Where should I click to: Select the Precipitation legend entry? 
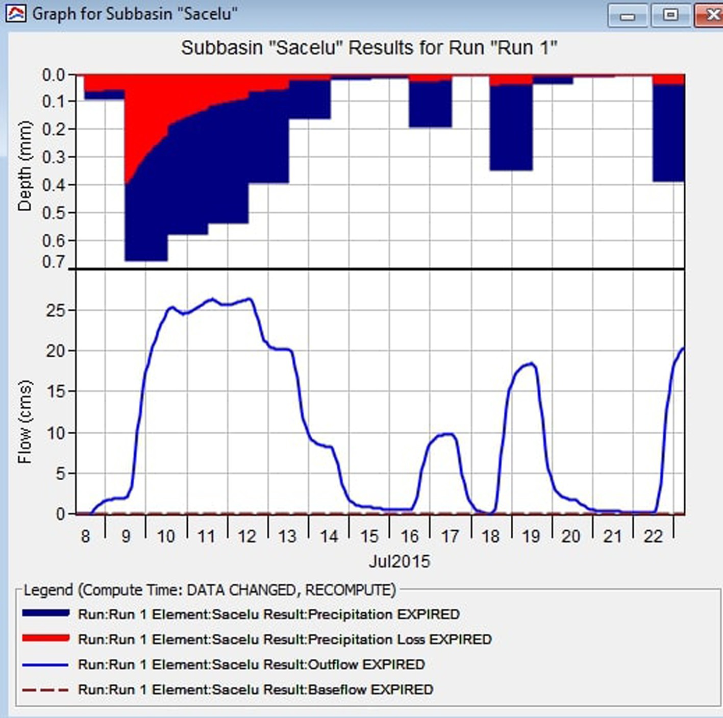(x=241, y=614)
